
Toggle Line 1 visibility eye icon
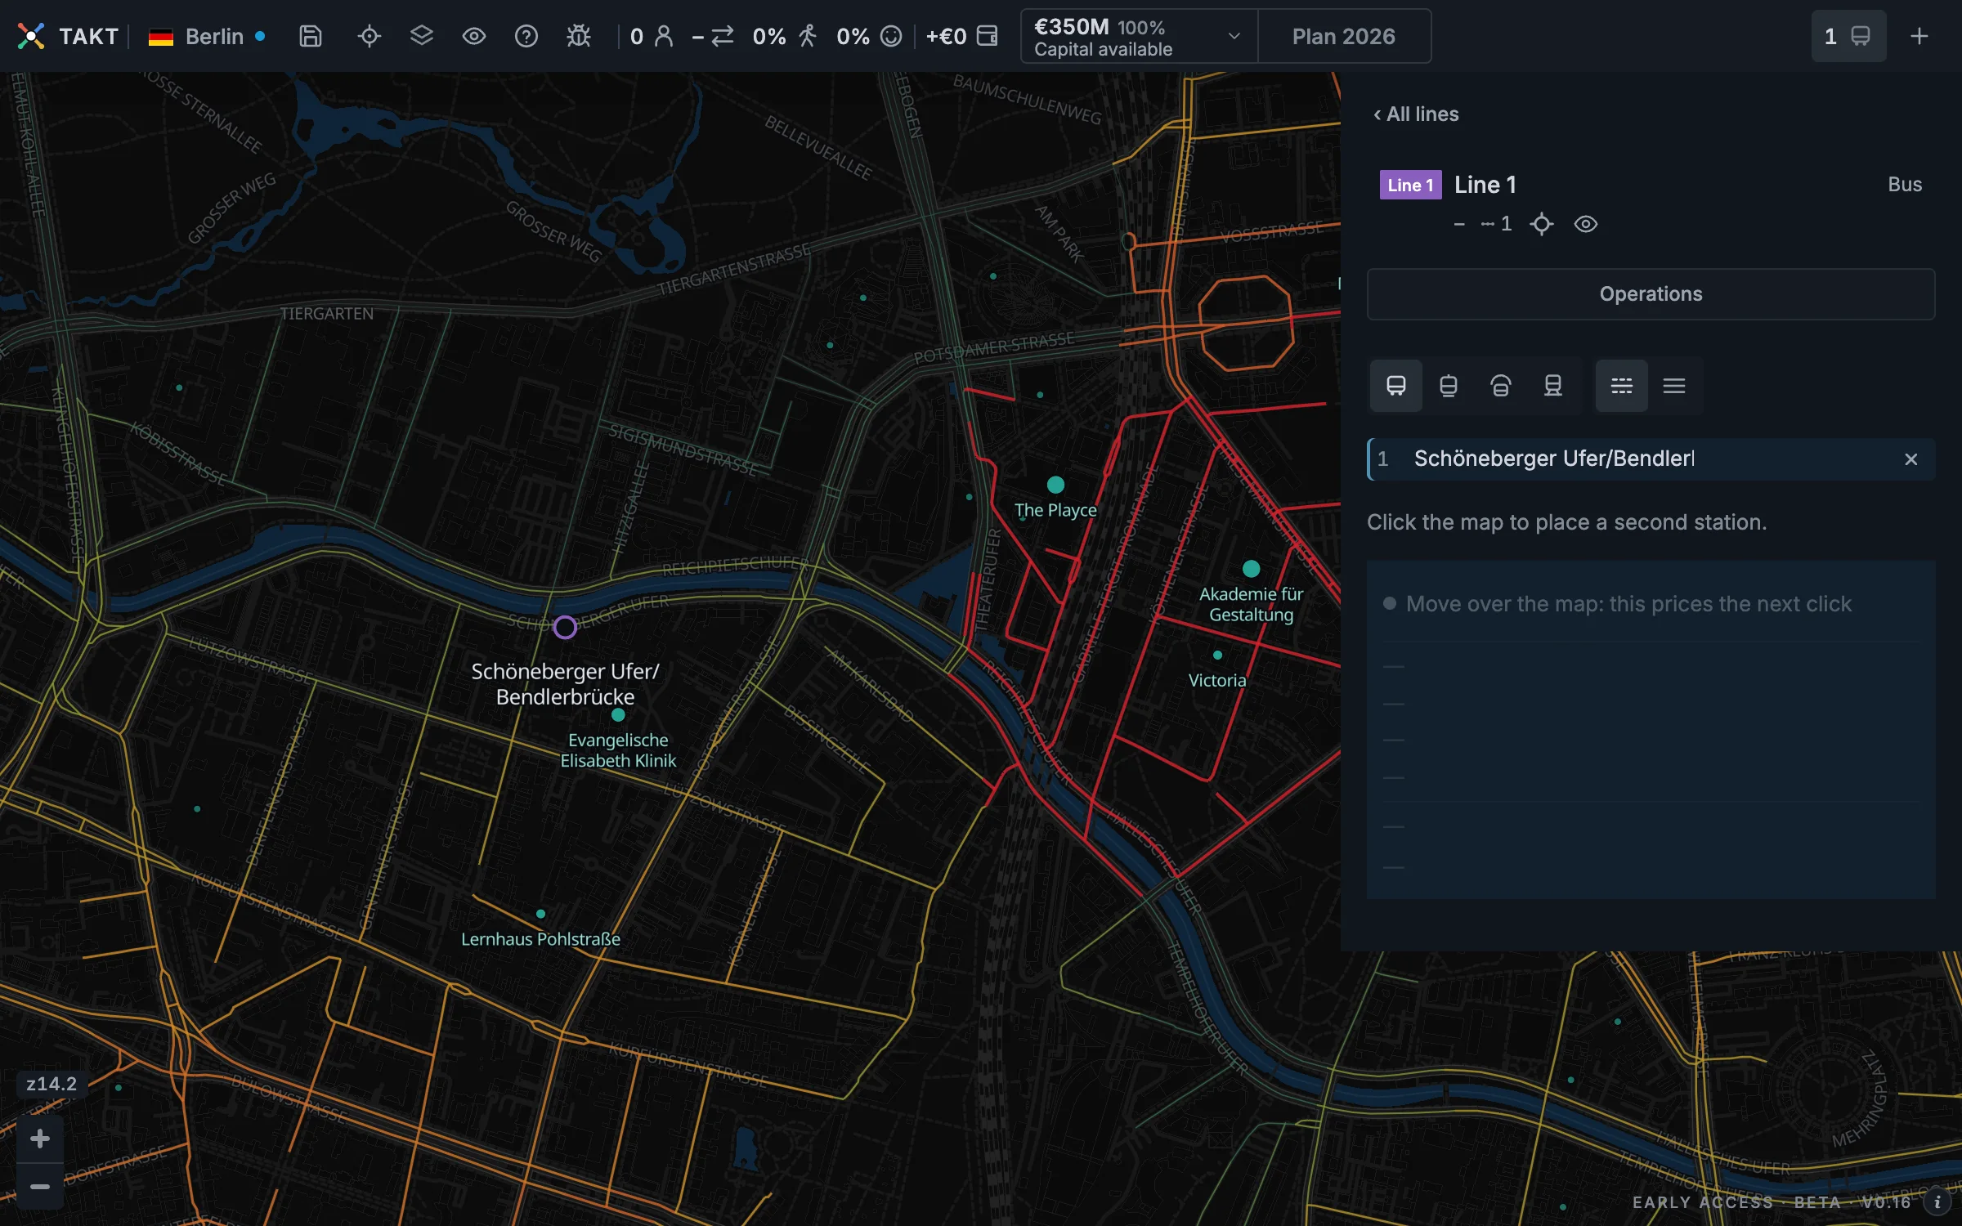1586,224
